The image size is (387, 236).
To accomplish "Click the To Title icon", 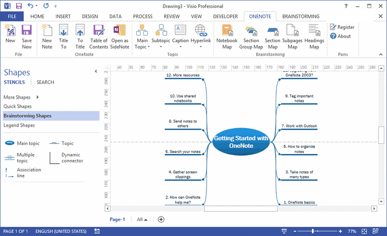I will 80,37.
